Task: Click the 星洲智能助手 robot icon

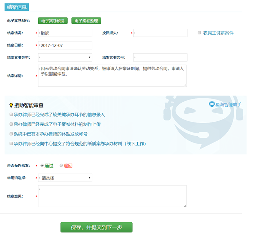Action: [212, 104]
